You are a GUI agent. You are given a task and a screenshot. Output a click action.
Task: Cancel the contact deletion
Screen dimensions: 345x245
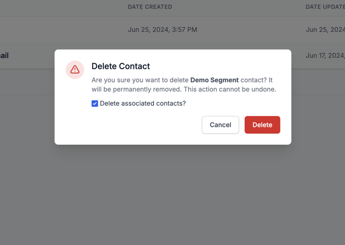click(x=220, y=125)
